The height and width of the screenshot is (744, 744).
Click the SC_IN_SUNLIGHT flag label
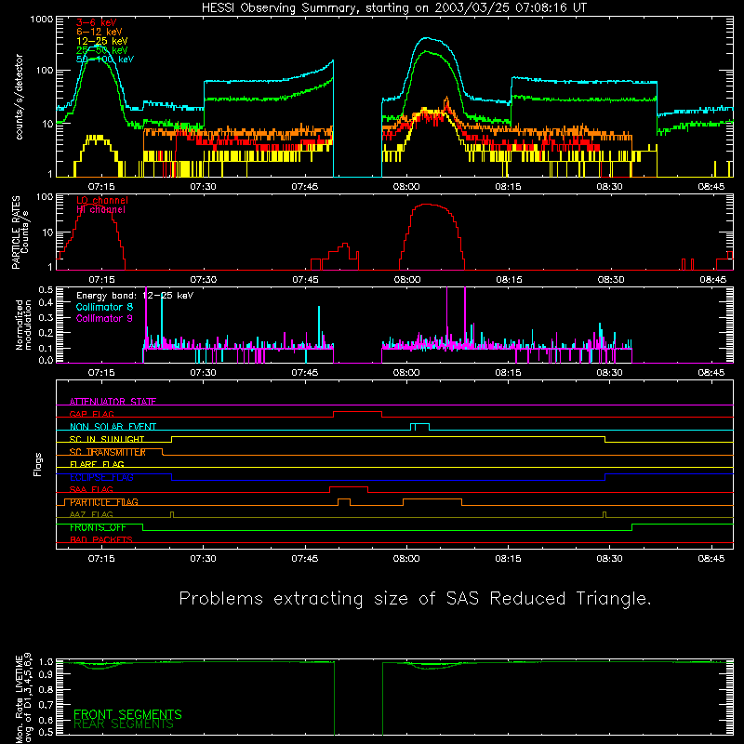point(107,439)
